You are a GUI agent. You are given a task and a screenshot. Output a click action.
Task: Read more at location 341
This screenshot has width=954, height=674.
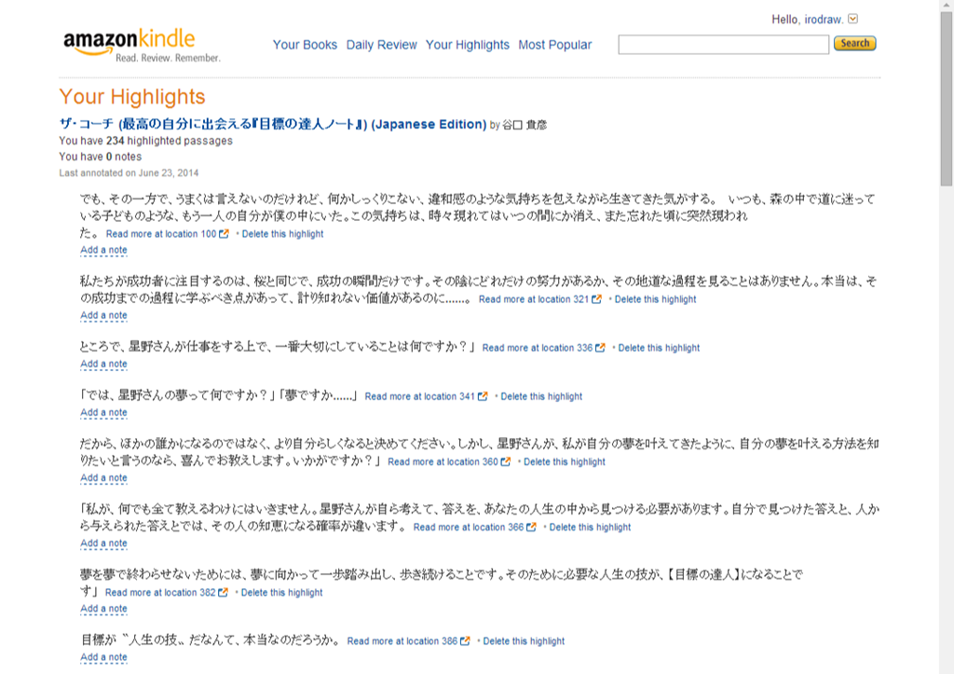point(420,396)
